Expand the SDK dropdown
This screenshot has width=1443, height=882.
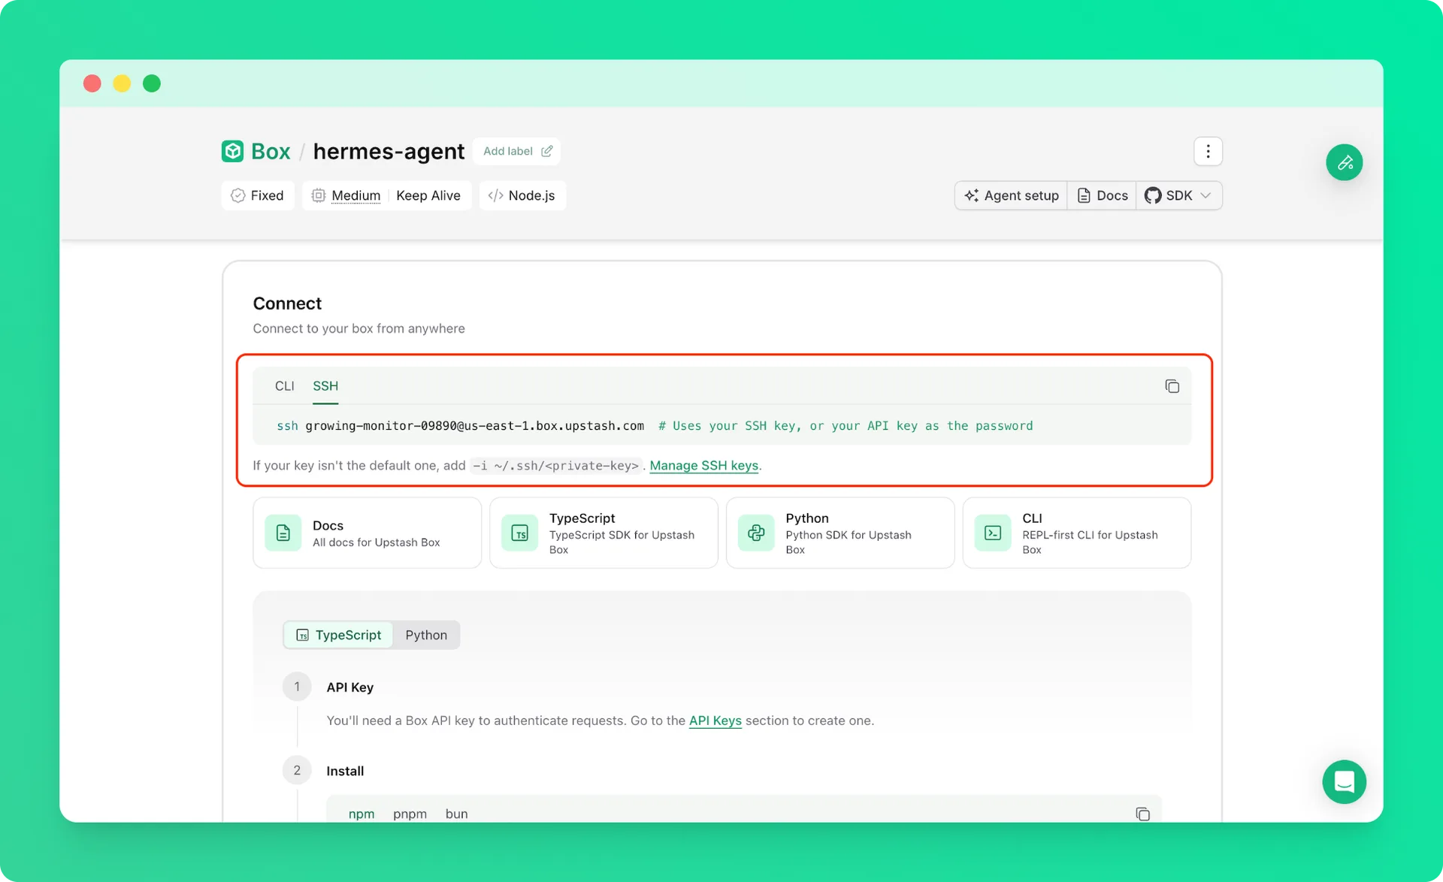[1178, 195]
